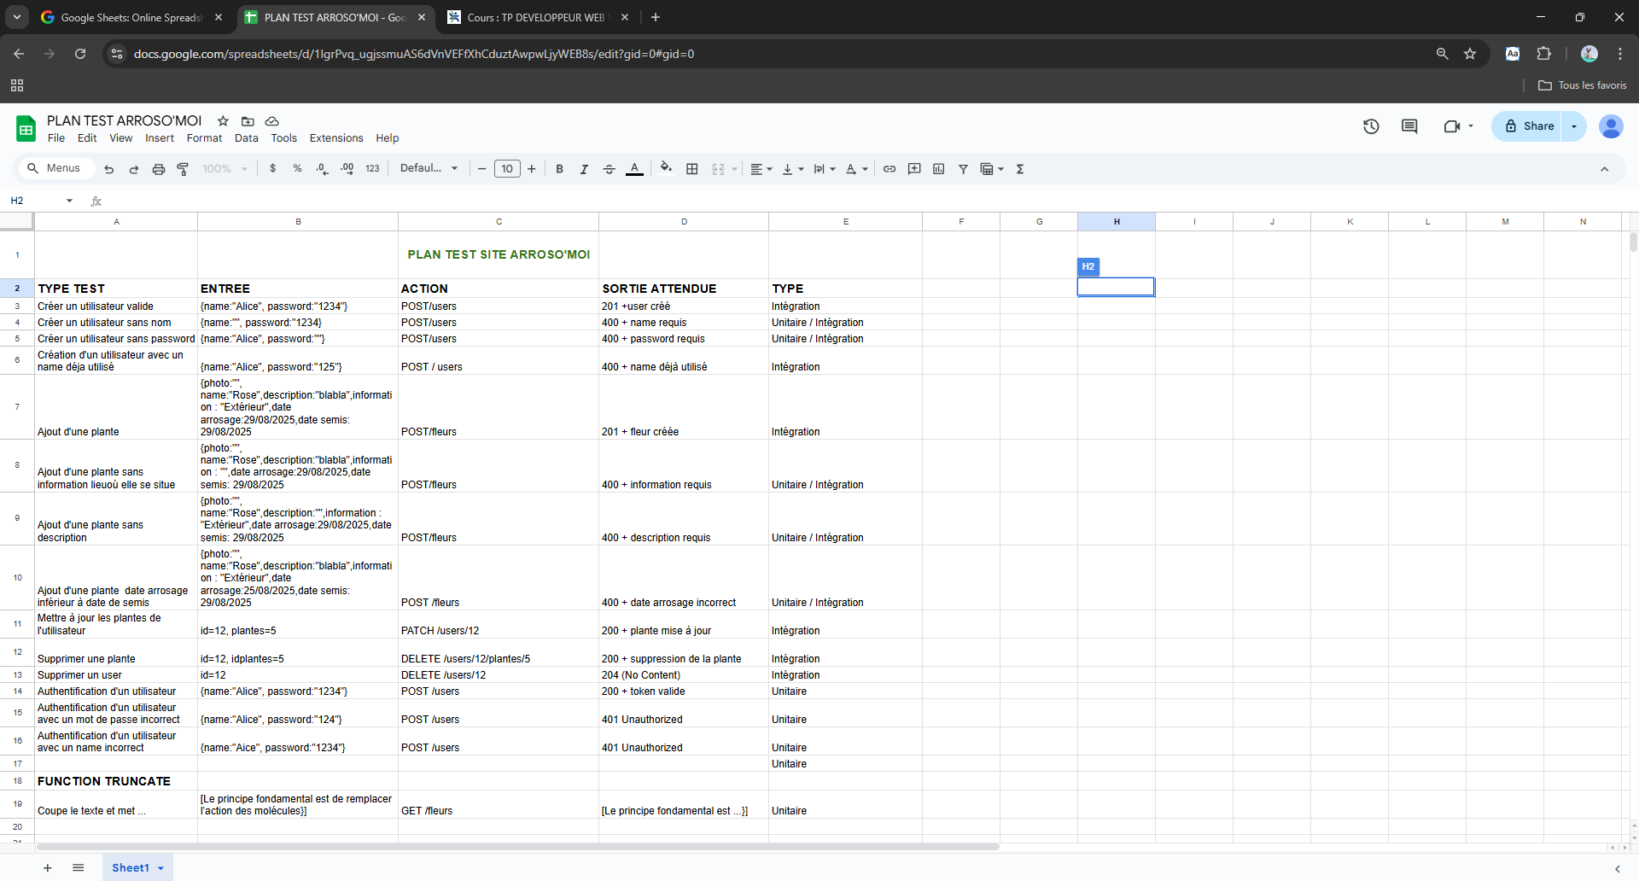
Task: Select the Paint format tool
Action: pyautogui.click(x=183, y=169)
